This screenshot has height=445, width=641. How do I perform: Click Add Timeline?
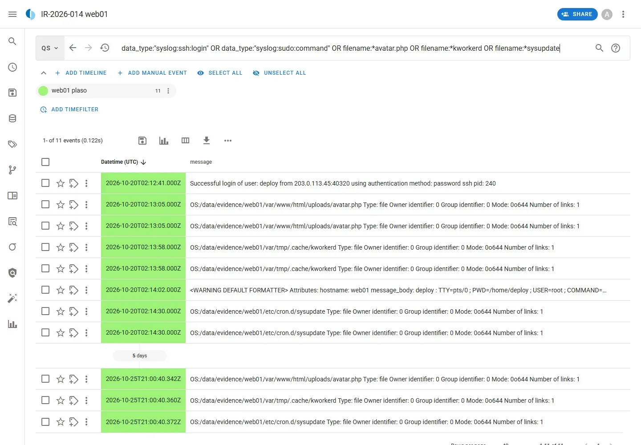[x=81, y=73]
